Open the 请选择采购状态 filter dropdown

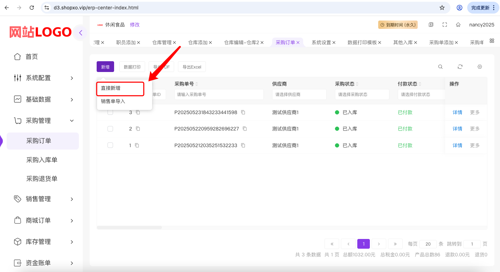(362, 95)
